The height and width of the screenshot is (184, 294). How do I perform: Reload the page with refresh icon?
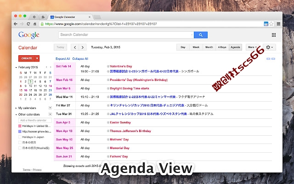click(28, 24)
